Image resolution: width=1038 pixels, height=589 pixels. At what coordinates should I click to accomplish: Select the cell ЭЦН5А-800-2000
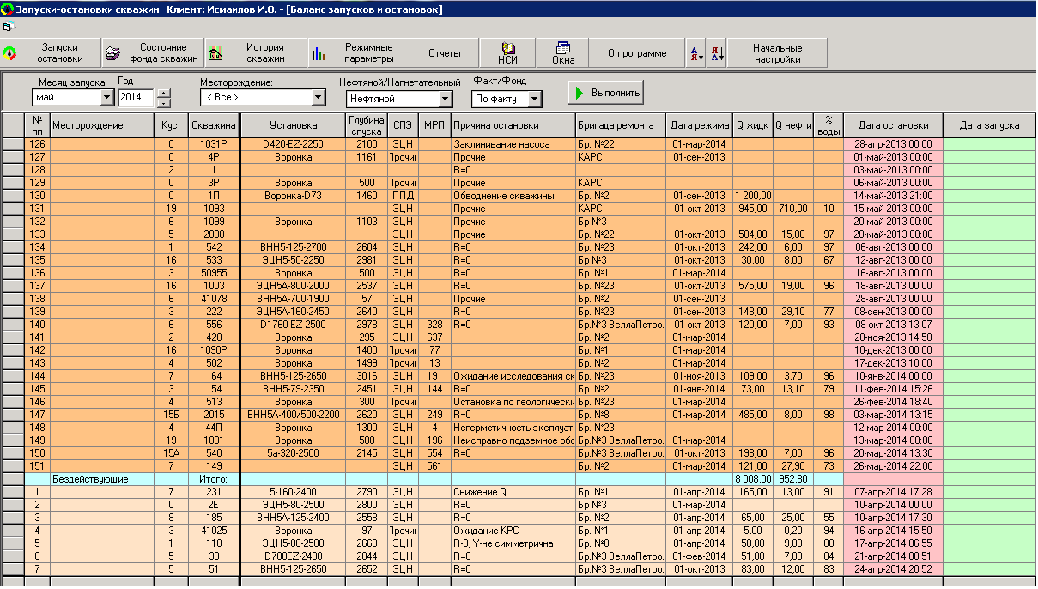point(293,286)
